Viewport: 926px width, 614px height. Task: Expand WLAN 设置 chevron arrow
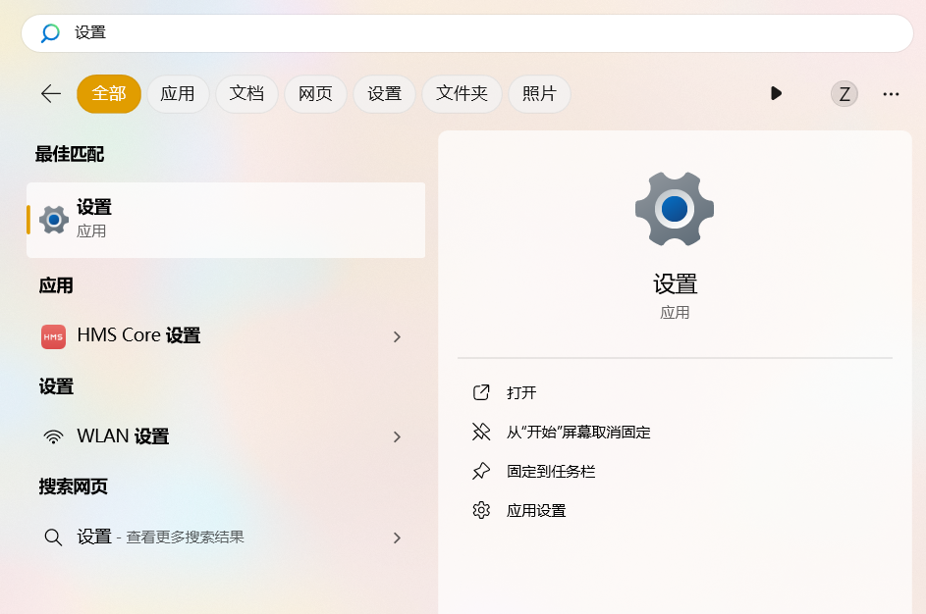coord(397,436)
